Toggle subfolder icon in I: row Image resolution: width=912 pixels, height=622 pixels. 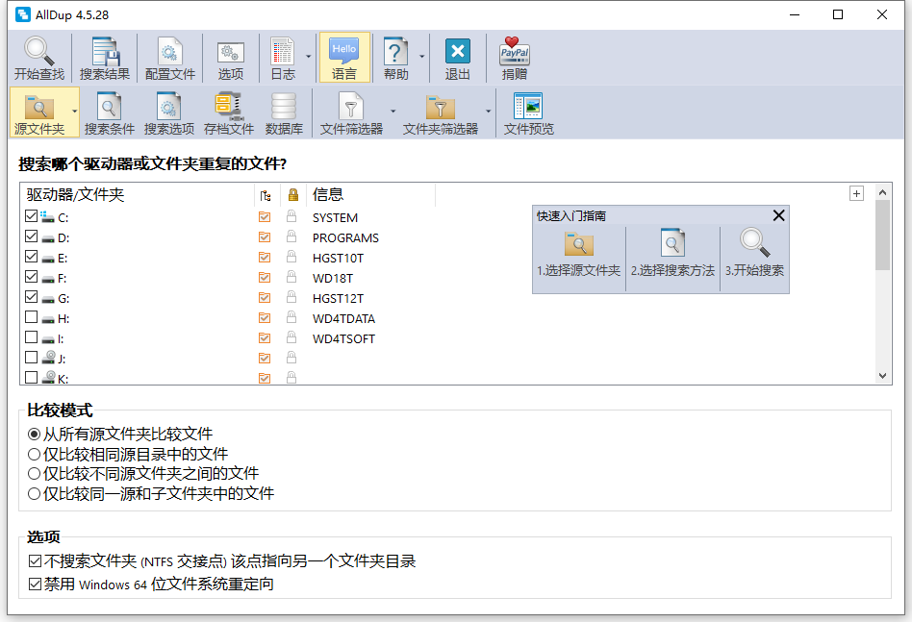click(264, 337)
